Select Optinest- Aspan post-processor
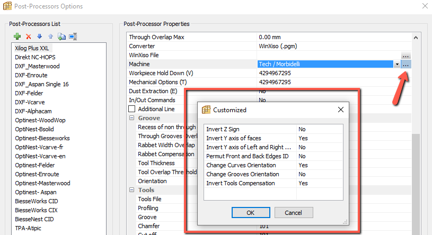432x235 pixels. pos(36,192)
